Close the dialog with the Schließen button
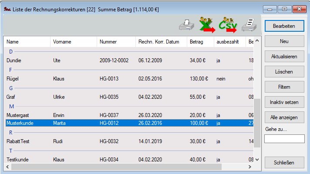The image size is (310, 174). (284, 162)
